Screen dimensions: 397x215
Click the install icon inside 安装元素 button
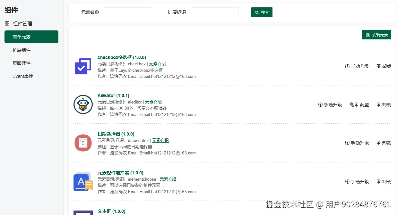tap(367, 35)
